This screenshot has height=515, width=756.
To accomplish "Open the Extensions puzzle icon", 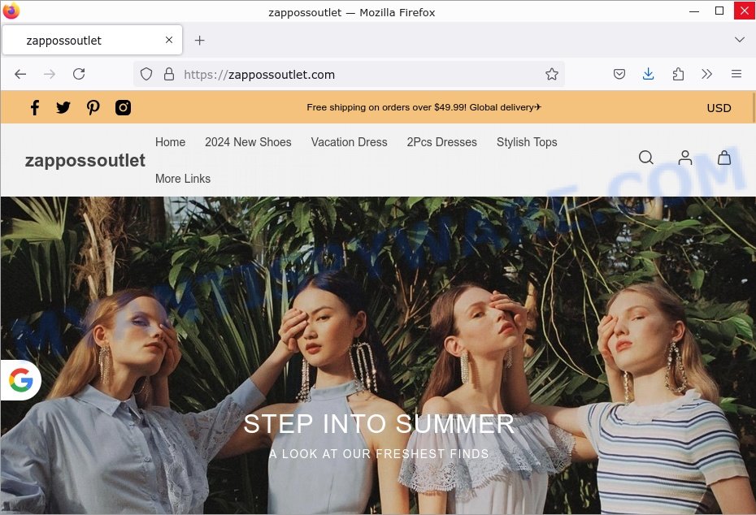I will [x=678, y=74].
